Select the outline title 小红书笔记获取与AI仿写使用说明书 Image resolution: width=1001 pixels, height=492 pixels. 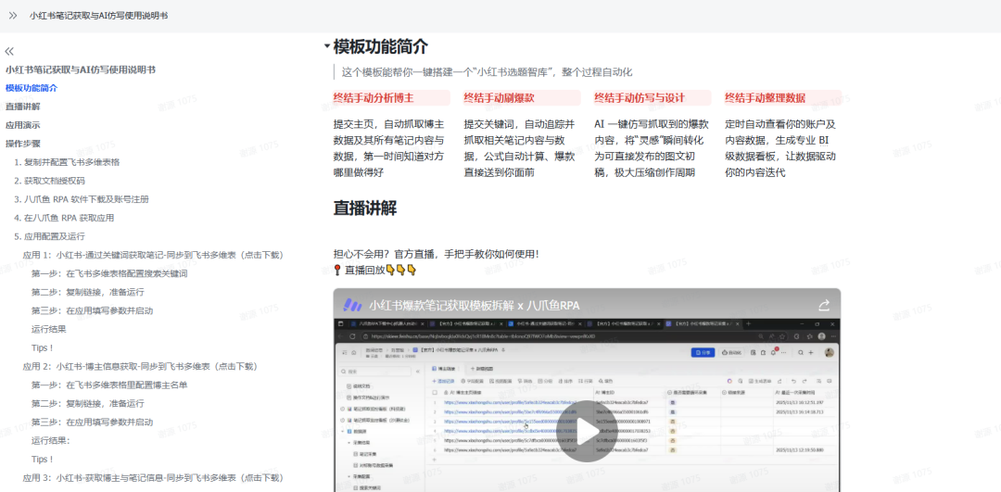pyautogui.click(x=81, y=69)
